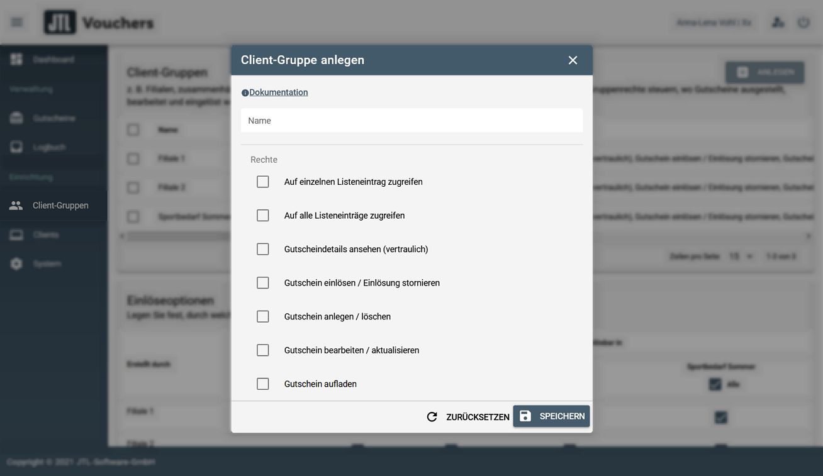823x476 pixels.
Task: Click the power logout icon
Action: click(803, 23)
